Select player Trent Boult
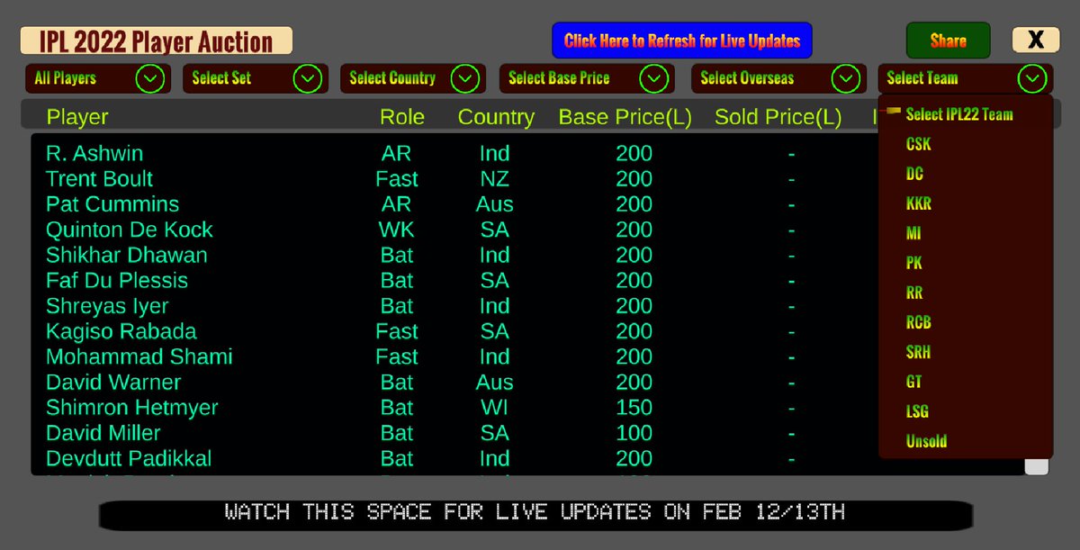The height and width of the screenshot is (550, 1080). pos(99,178)
